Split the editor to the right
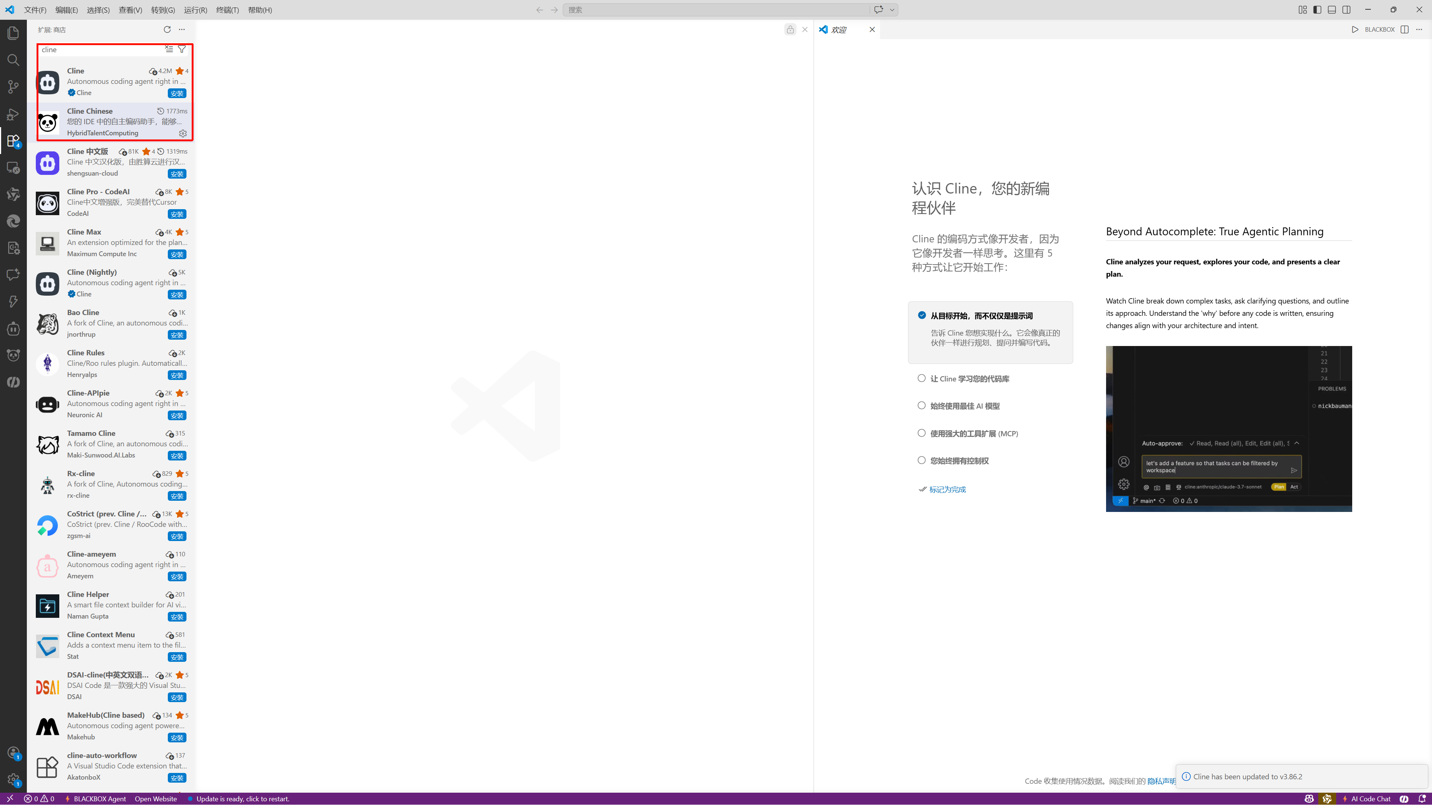The image size is (1432, 805). [x=1405, y=29]
